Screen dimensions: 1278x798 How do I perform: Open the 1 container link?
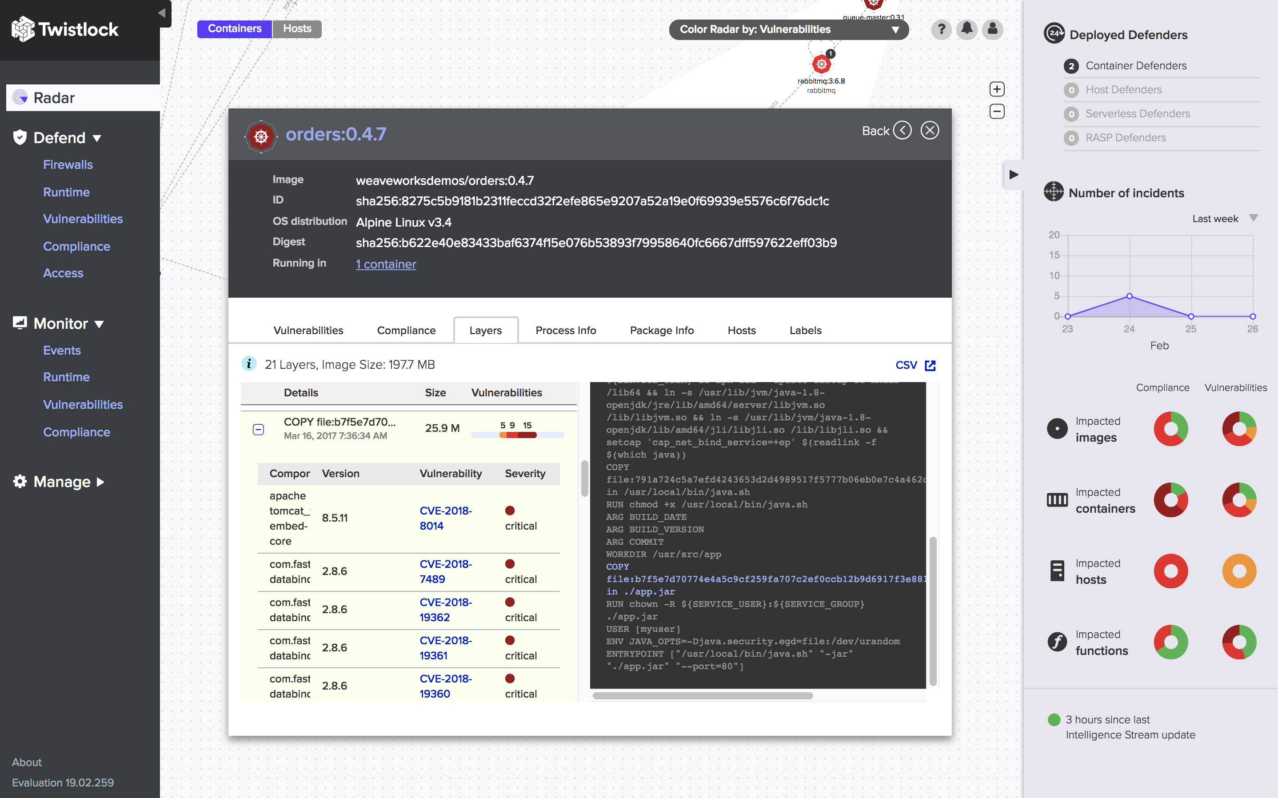tap(386, 264)
